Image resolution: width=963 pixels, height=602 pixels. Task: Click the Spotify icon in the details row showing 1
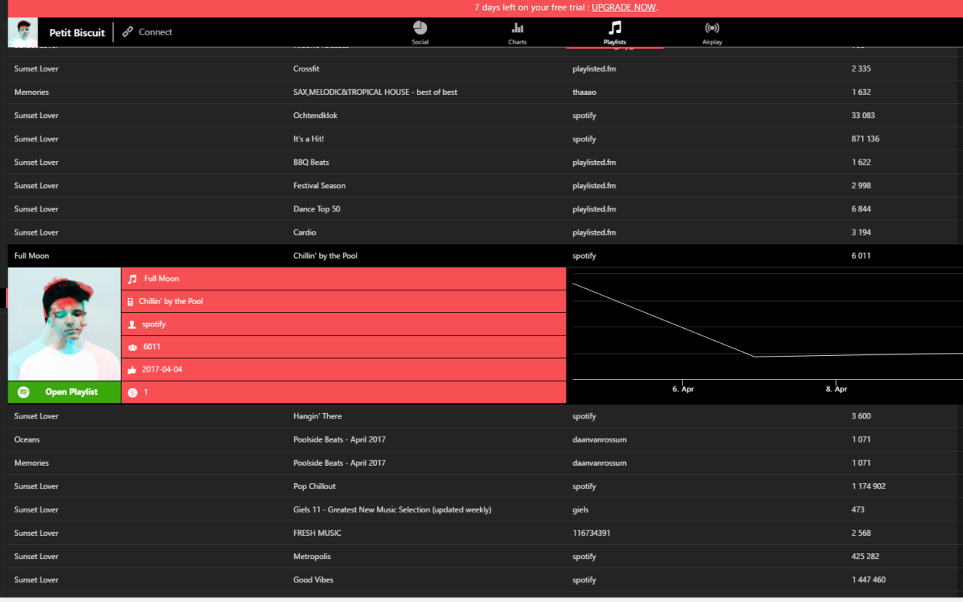click(132, 392)
